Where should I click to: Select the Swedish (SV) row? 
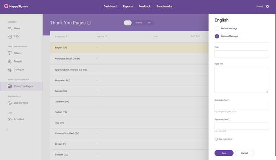pos(129,155)
